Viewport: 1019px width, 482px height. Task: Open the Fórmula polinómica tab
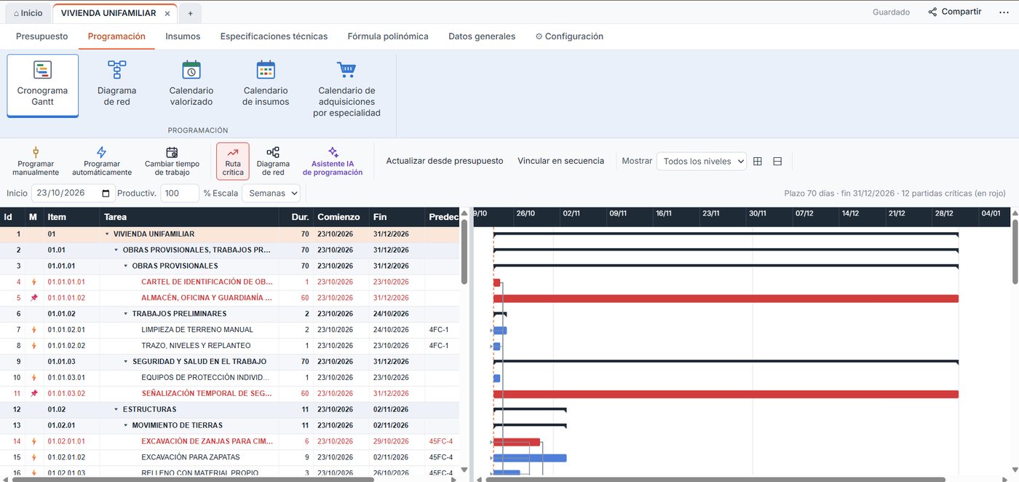[x=388, y=36]
